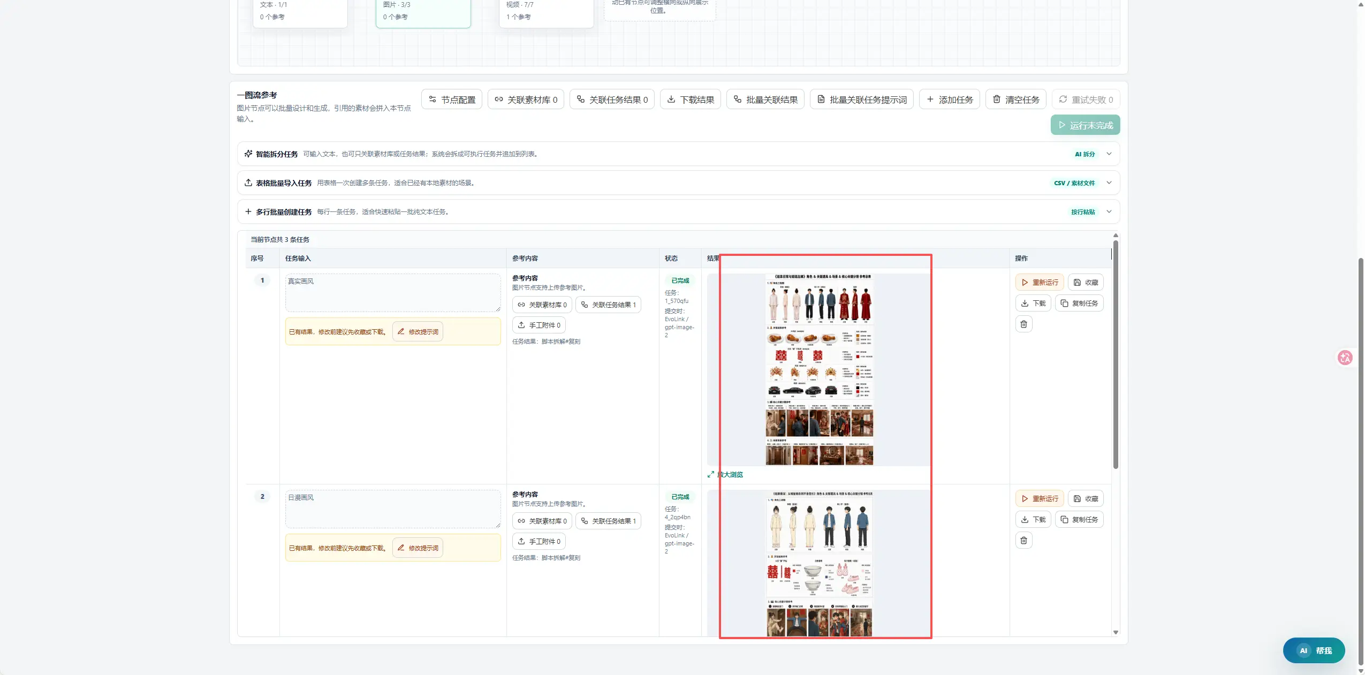Image resolution: width=1365 pixels, height=675 pixels.
Task: Click 修改提示词 for task 2
Action: (418, 548)
